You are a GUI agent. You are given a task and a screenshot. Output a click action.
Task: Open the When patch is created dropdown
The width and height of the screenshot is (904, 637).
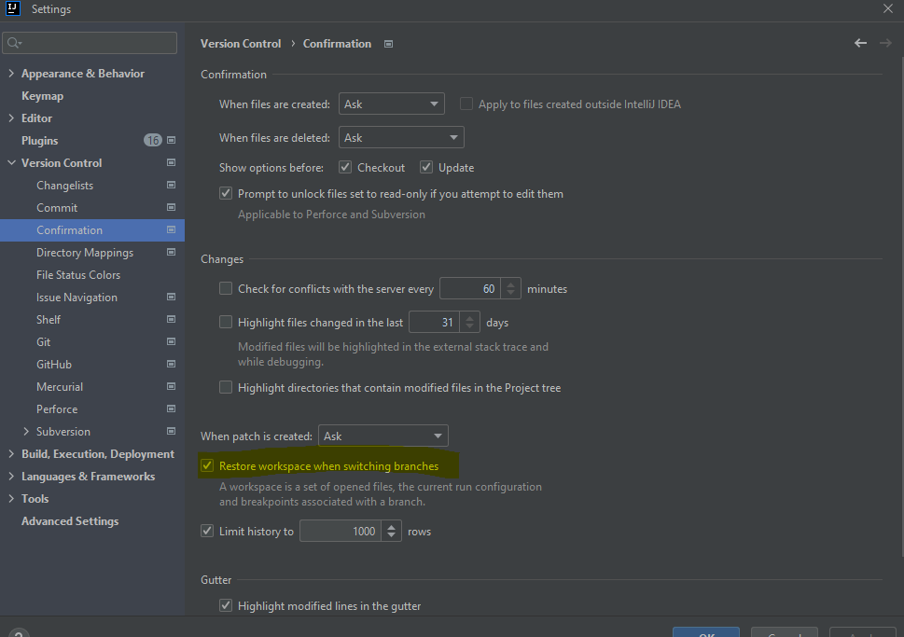(382, 436)
